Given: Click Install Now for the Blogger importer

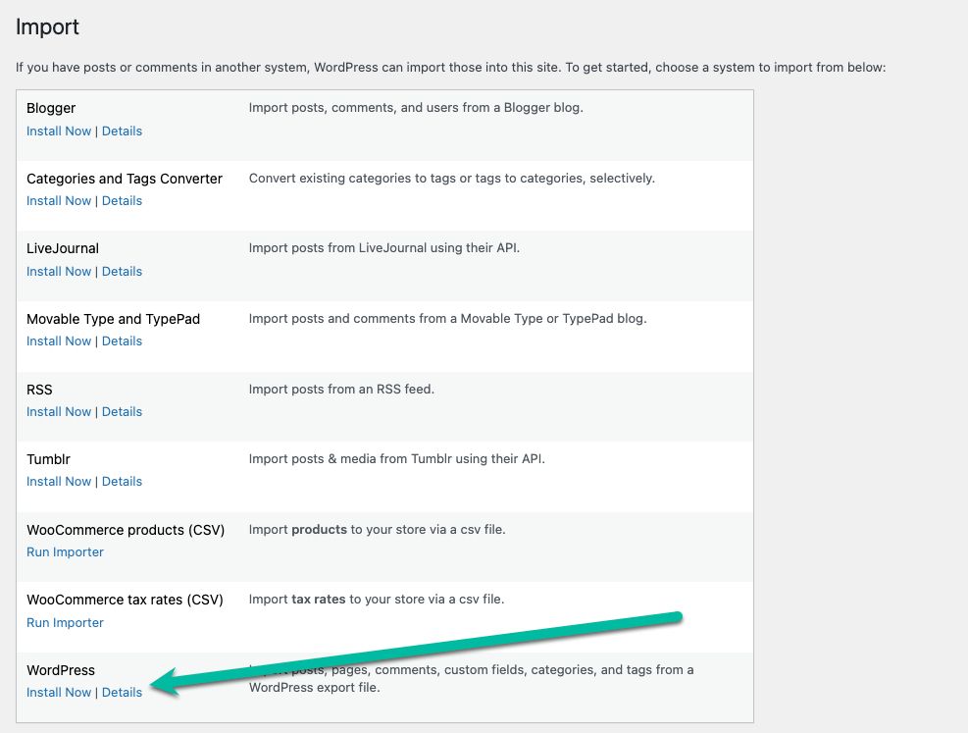Looking at the screenshot, I should tap(59, 131).
